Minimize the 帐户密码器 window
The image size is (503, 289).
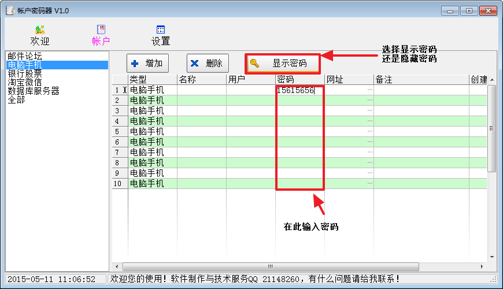(450, 11)
